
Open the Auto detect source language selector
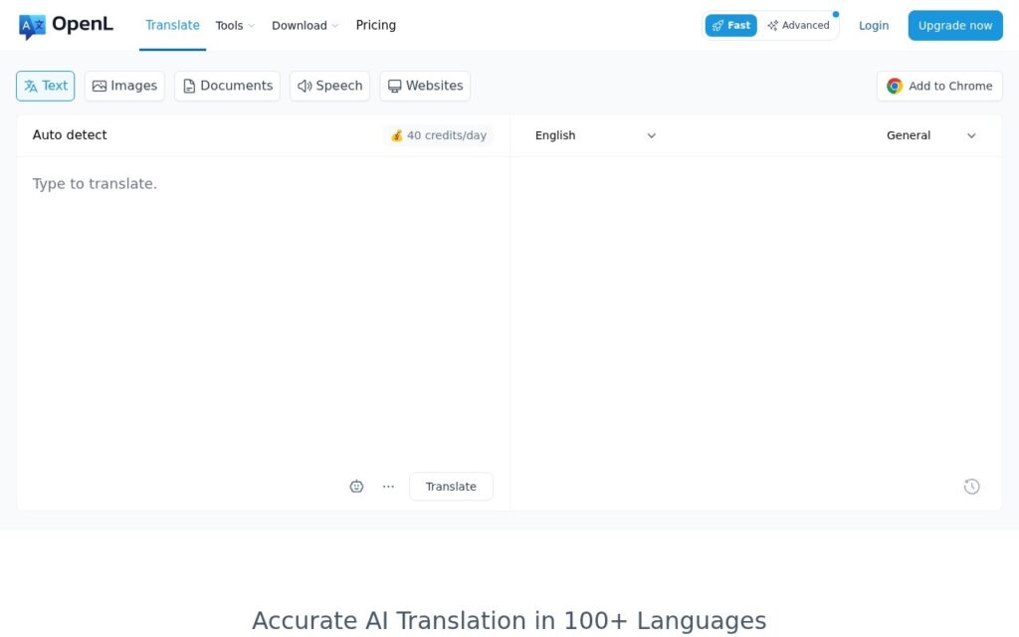(x=70, y=134)
